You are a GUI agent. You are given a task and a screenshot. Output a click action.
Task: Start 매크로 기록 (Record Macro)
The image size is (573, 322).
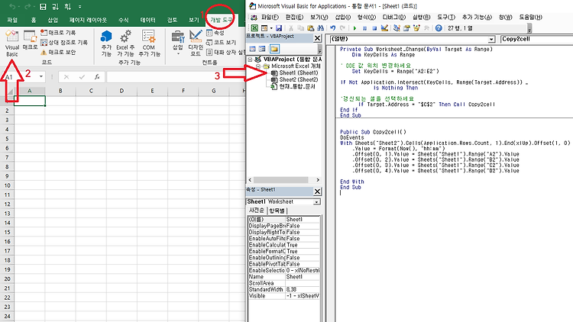(x=58, y=33)
